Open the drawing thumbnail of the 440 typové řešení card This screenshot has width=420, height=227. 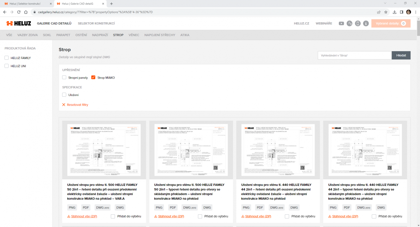(365, 150)
